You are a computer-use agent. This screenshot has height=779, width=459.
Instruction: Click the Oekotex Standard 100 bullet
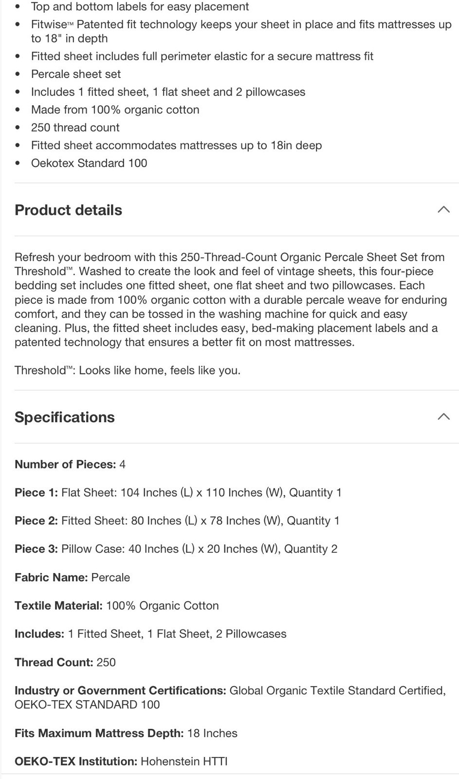tap(89, 163)
